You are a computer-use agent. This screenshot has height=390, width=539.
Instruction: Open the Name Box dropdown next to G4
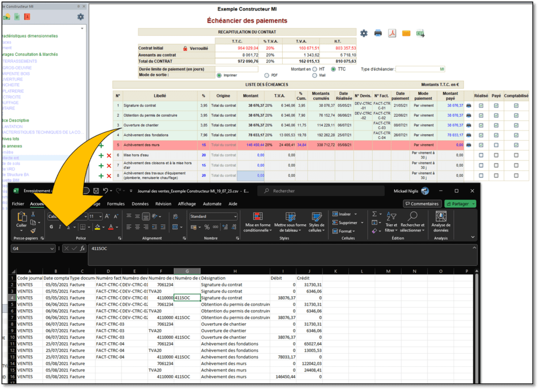point(52,248)
